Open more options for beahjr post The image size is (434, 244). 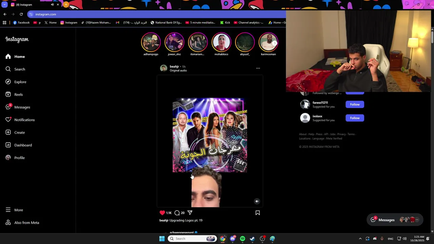[x=258, y=68]
